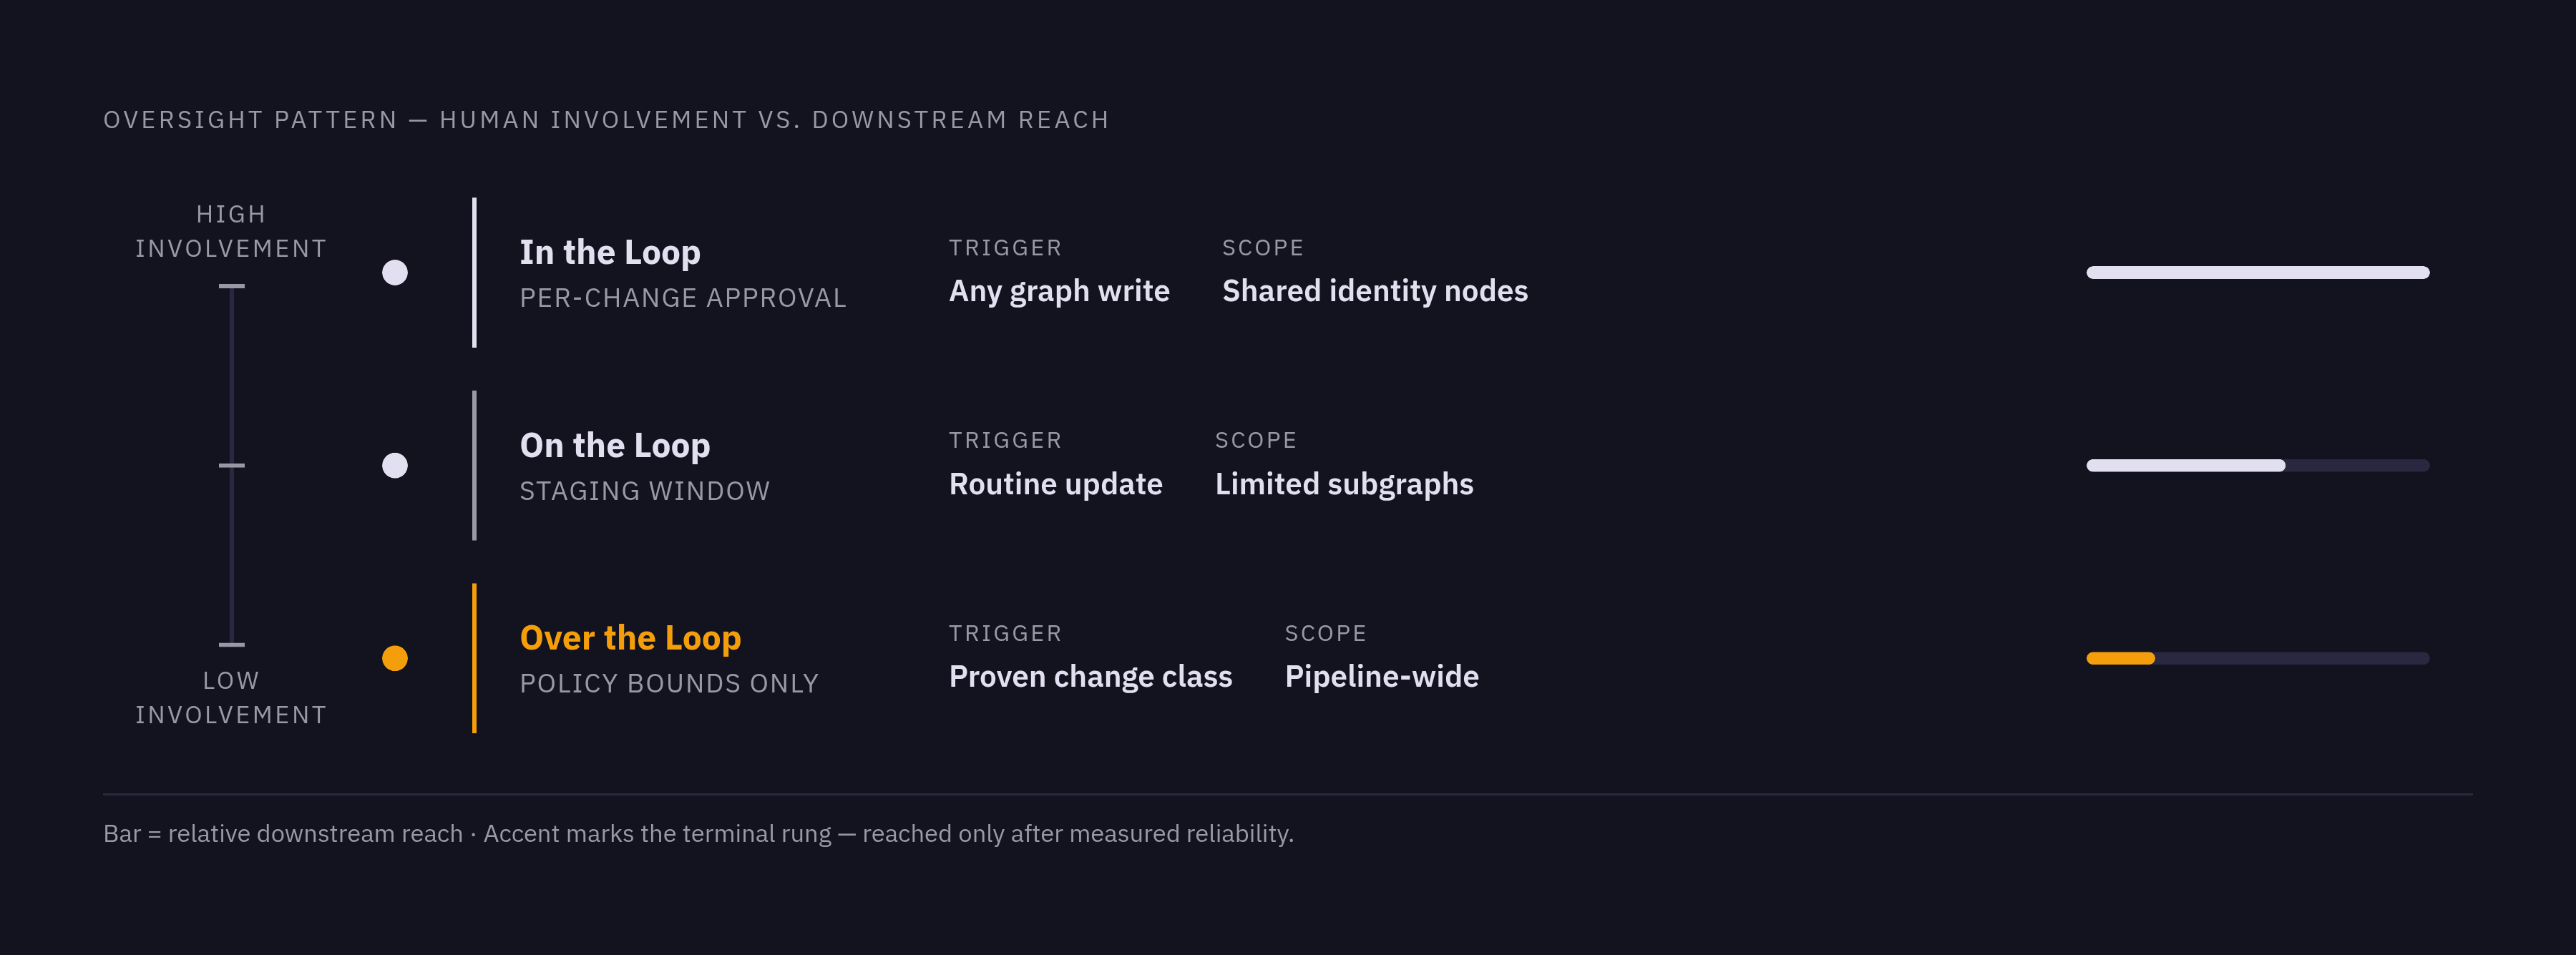
Task: Click the Shared identity nodes scope value
Action: coord(1375,291)
